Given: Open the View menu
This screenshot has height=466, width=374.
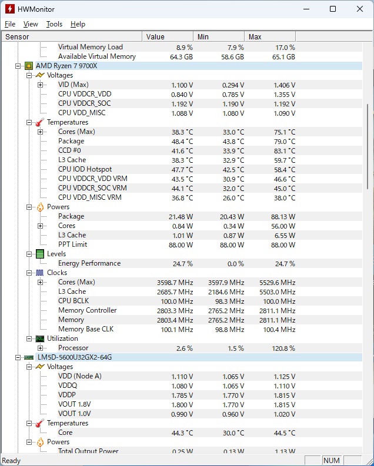Looking at the screenshot, I should coord(31,24).
